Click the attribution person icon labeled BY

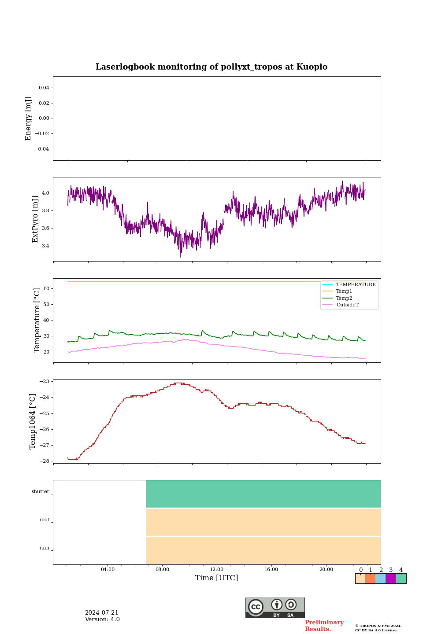tap(277, 605)
